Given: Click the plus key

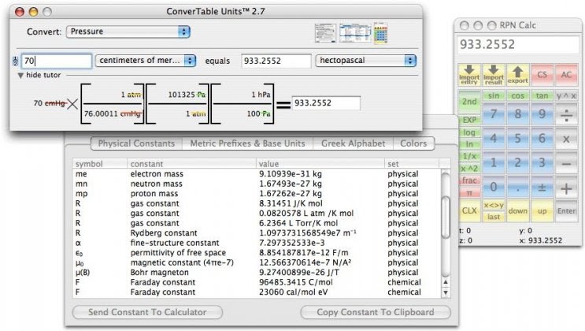Looking at the screenshot, I should (566, 188).
